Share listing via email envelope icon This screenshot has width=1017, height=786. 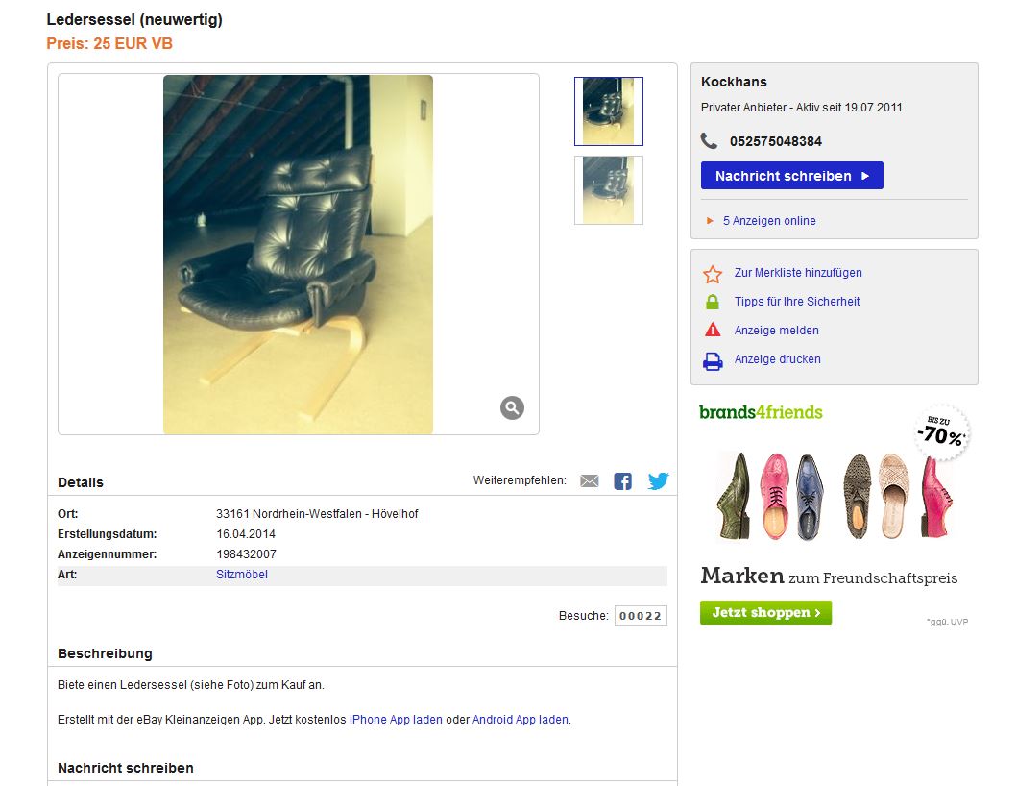click(x=589, y=481)
